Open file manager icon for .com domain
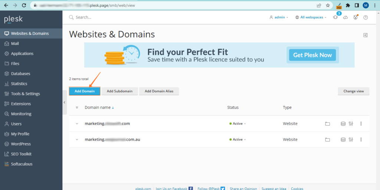 [x=328, y=124]
